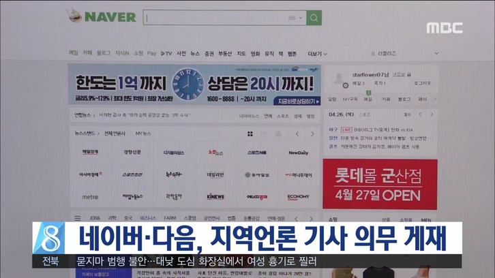Open the 머니투데이 press logo
495x278 pixels.
(x=299, y=175)
